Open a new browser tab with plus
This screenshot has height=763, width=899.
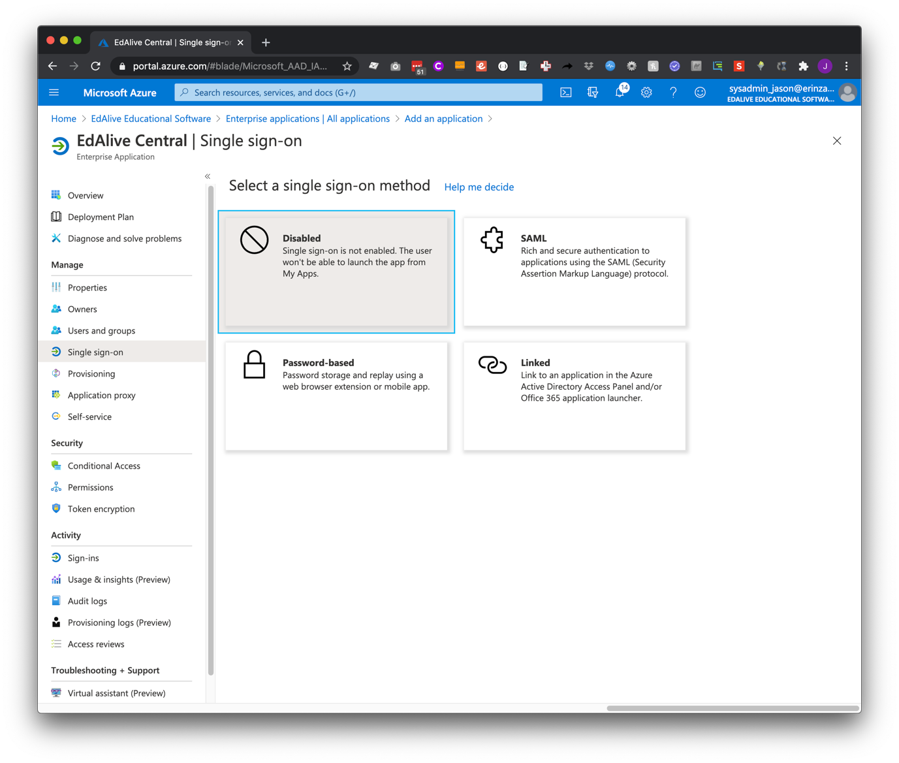[x=266, y=42]
